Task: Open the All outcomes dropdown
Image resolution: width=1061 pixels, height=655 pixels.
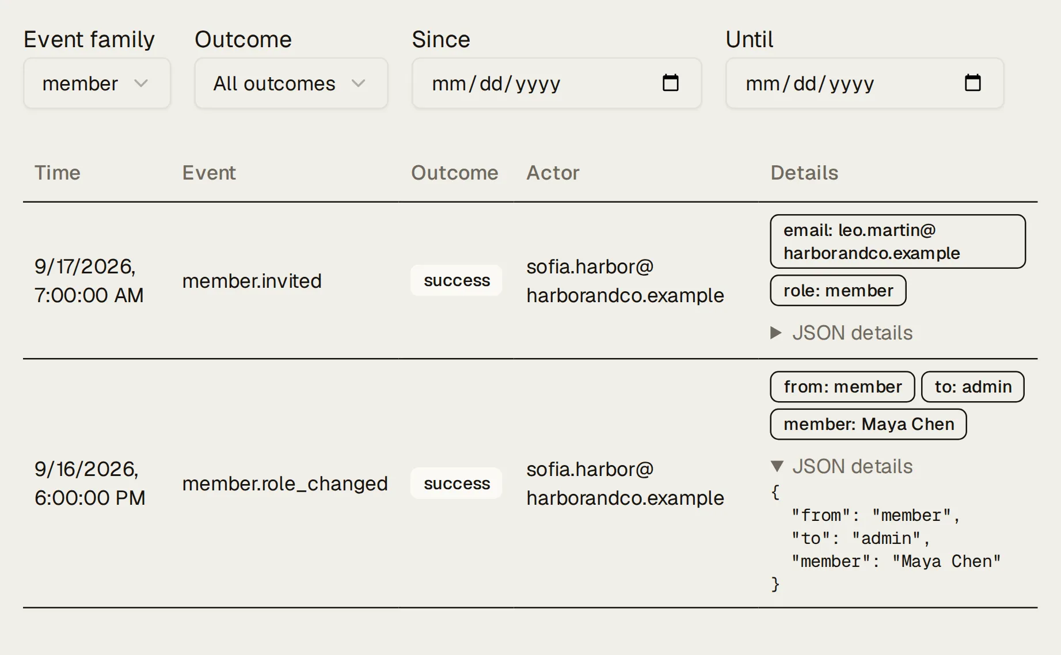Action: coord(291,83)
